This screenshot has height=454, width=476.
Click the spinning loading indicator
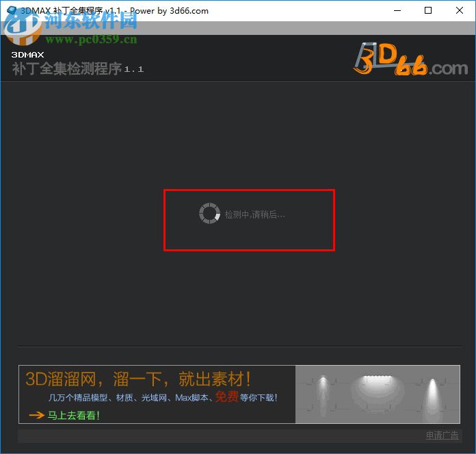click(209, 214)
